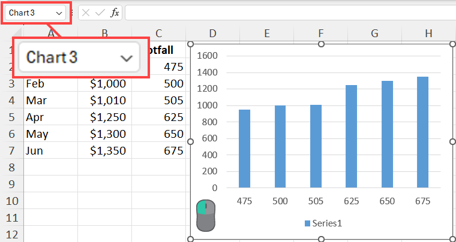Click cell with $1,250

point(104,117)
